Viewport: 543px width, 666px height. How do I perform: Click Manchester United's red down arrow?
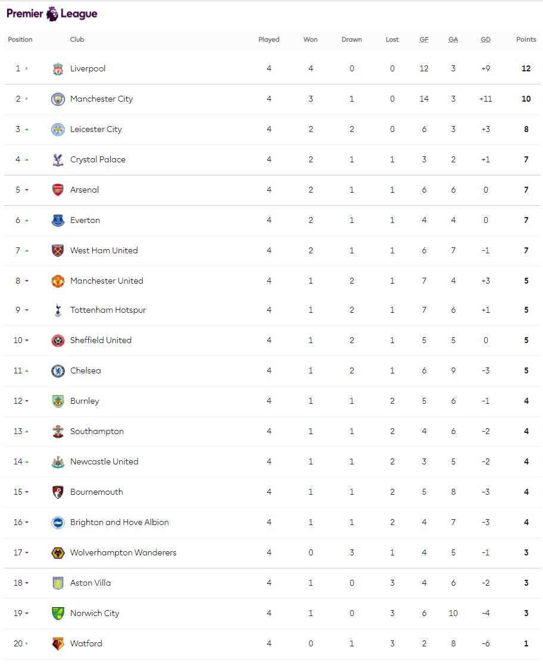click(x=26, y=281)
